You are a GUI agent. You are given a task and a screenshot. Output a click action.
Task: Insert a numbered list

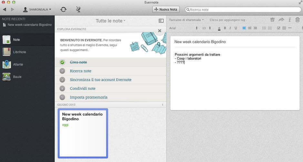click(x=270, y=28)
